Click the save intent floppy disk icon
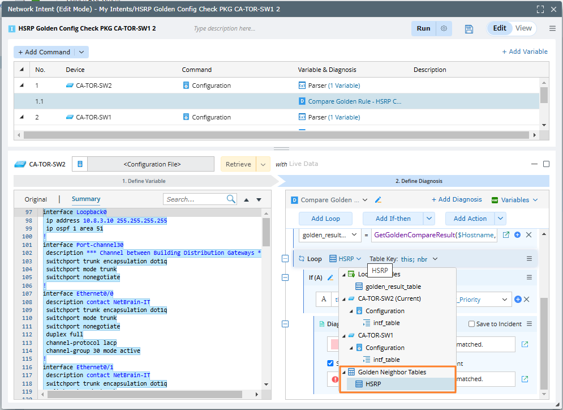This screenshot has height=410, width=563. coord(469,29)
